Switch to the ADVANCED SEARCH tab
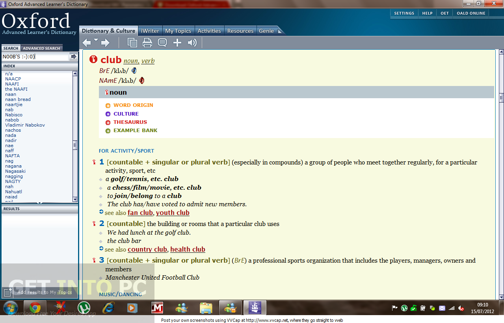 tap(41, 47)
